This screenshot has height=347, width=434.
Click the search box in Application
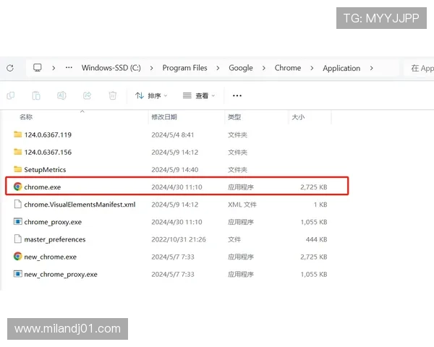[x=419, y=68]
